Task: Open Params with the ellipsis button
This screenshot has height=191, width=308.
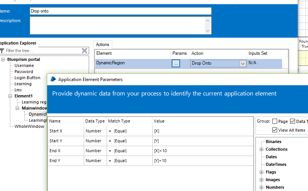Action: pos(176,64)
